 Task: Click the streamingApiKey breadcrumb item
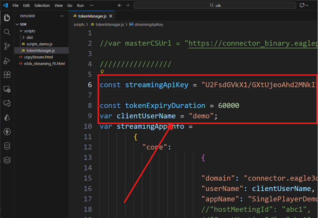(x=148, y=25)
